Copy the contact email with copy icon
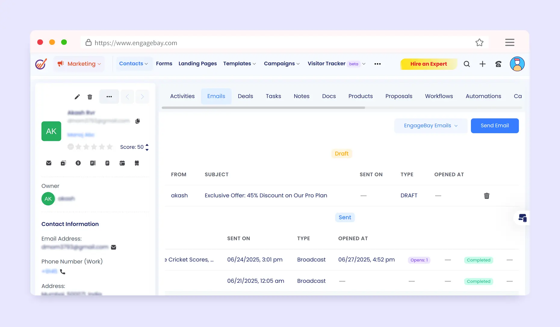Image resolution: width=560 pixels, height=327 pixels. tap(138, 121)
